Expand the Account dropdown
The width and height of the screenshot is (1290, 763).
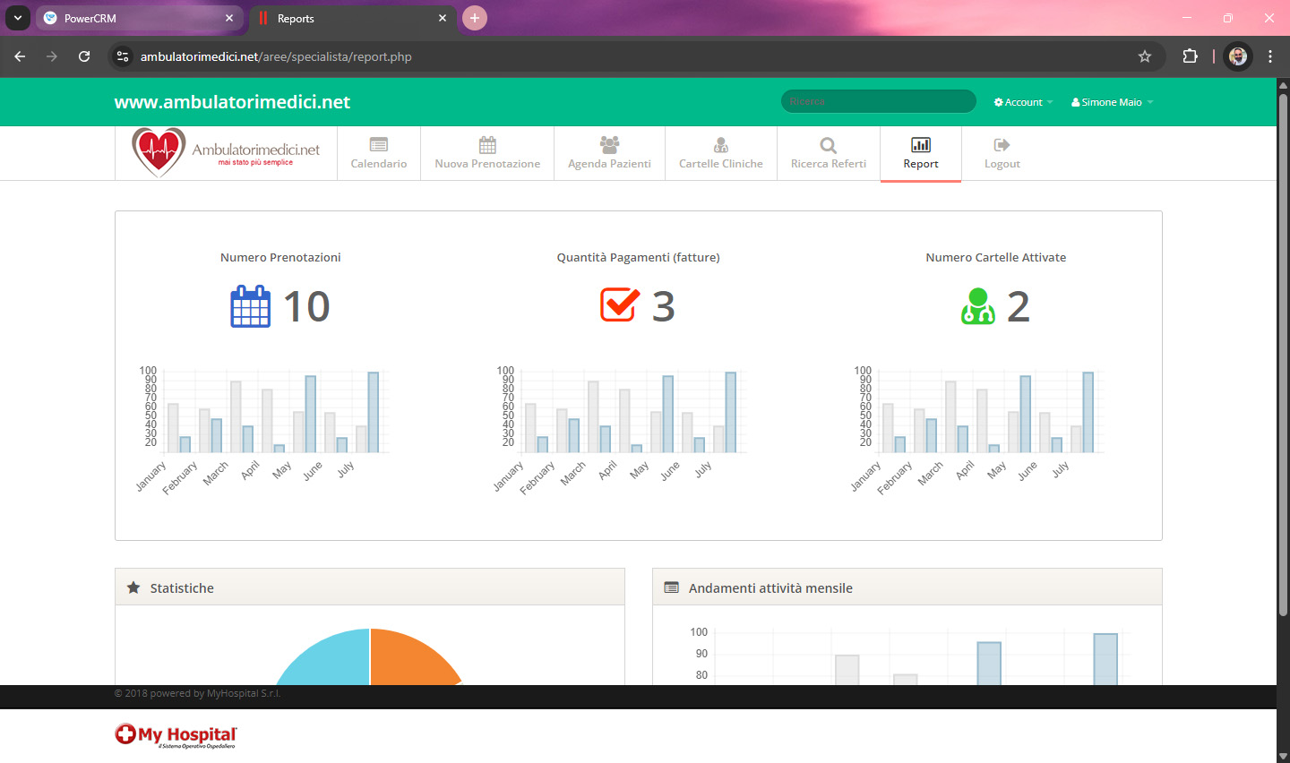point(1023,102)
